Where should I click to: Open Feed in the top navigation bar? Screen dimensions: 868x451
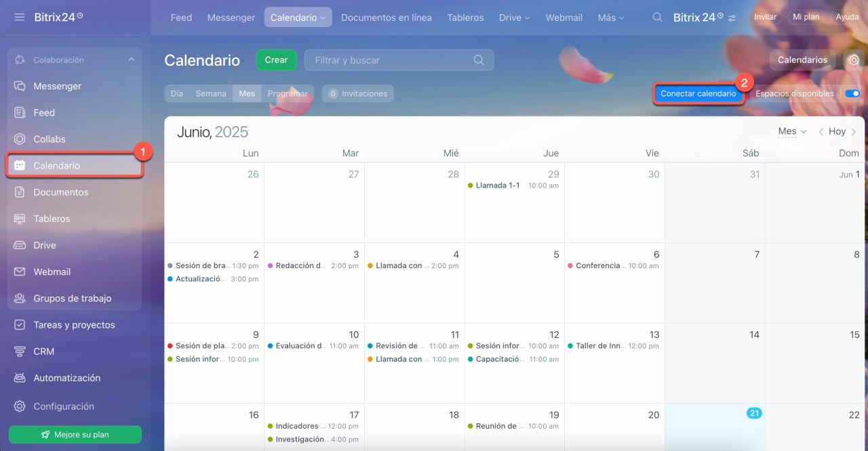[x=181, y=18]
